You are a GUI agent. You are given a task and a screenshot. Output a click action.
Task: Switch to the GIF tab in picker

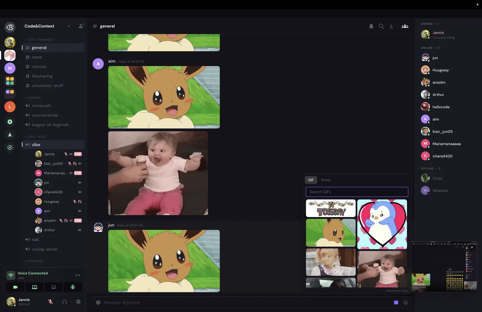pyautogui.click(x=311, y=180)
